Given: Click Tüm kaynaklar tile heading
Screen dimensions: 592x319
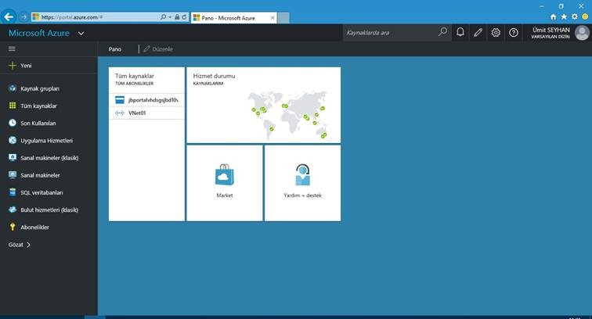Looking at the screenshot, I should (135, 76).
